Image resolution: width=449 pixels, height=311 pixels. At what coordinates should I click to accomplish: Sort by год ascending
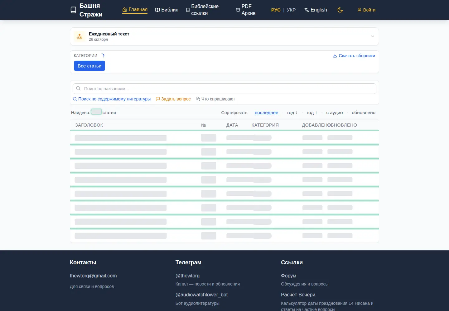coord(312,113)
